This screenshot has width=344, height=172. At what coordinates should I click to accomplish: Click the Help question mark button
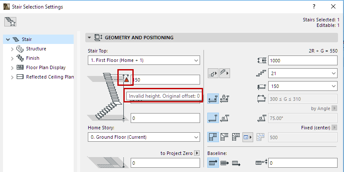(x=314, y=6)
